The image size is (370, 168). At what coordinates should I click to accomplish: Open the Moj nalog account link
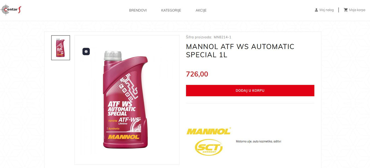point(327,10)
